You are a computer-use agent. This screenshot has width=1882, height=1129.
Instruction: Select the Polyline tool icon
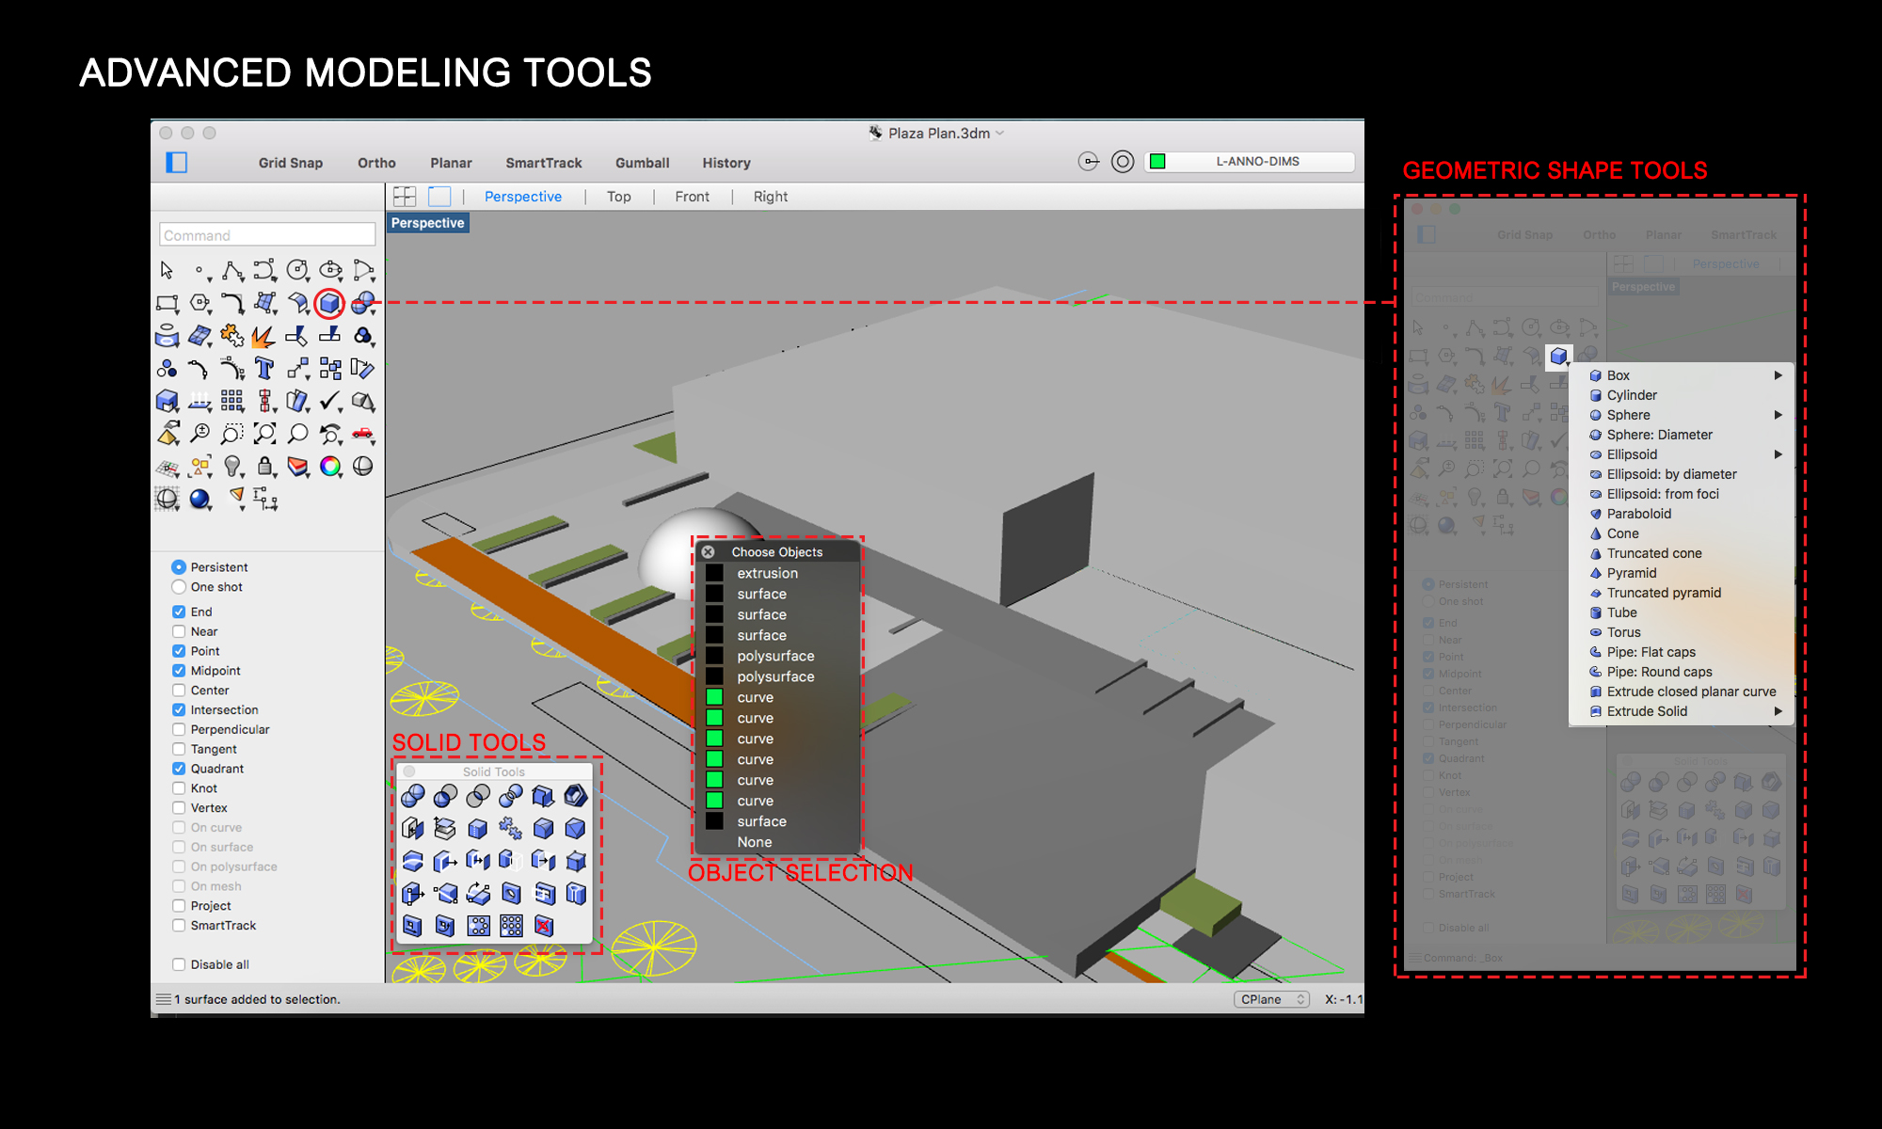pos(232,271)
